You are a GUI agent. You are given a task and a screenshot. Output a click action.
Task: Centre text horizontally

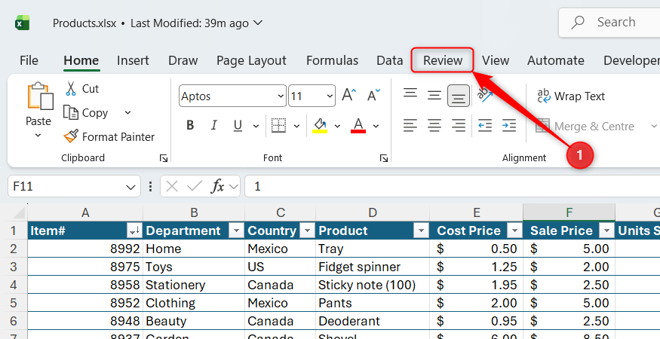pos(434,125)
